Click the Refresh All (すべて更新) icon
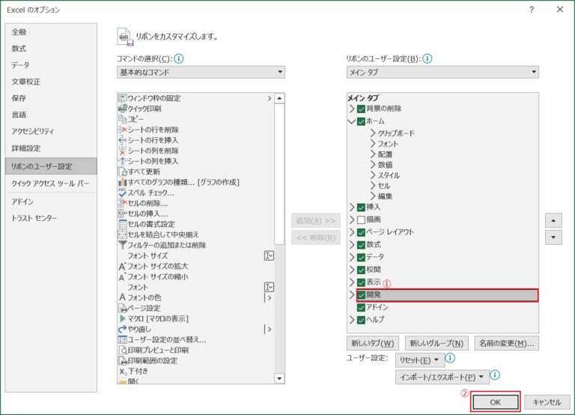 pos(122,172)
